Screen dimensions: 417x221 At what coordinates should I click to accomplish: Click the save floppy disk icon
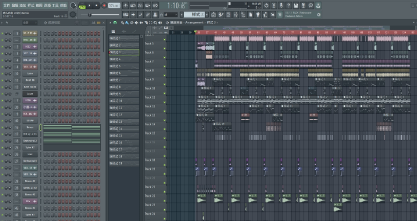click(296, 5)
